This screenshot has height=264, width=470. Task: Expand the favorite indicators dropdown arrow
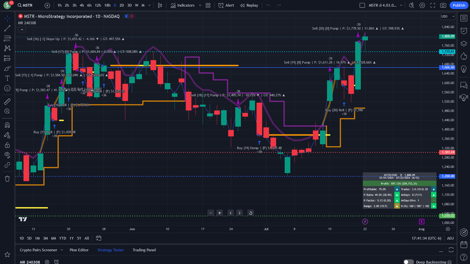click(200, 5)
